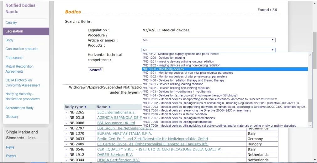Click dropdown list scroll-up arrow
317x163 pixels.
pos(310,55)
